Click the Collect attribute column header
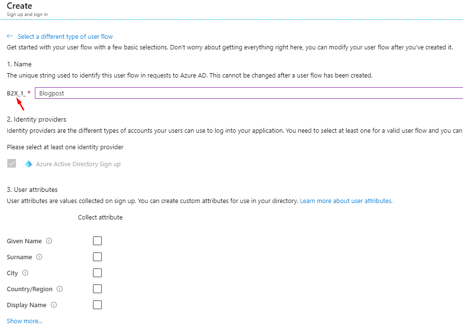The width and height of the screenshot is (463, 329). pos(100,218)
